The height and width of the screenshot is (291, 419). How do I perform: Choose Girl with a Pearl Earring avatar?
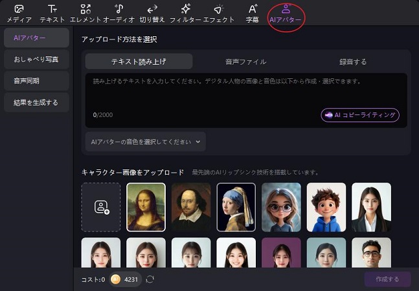(236, 207)
